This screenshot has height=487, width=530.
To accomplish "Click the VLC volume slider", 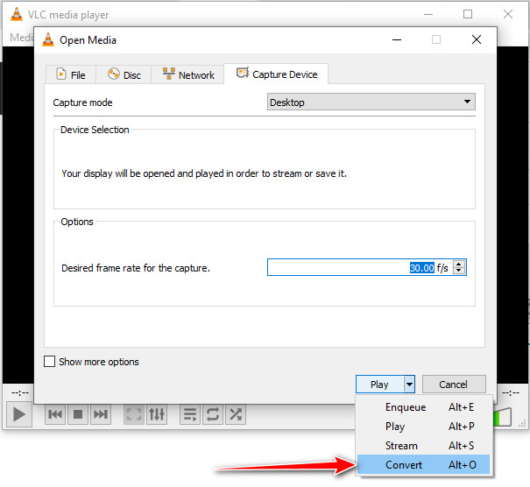I will pos(502,418).
